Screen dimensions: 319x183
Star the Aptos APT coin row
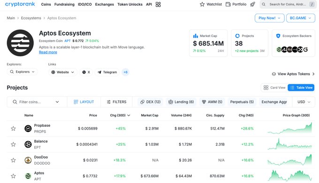pos(13,176)
